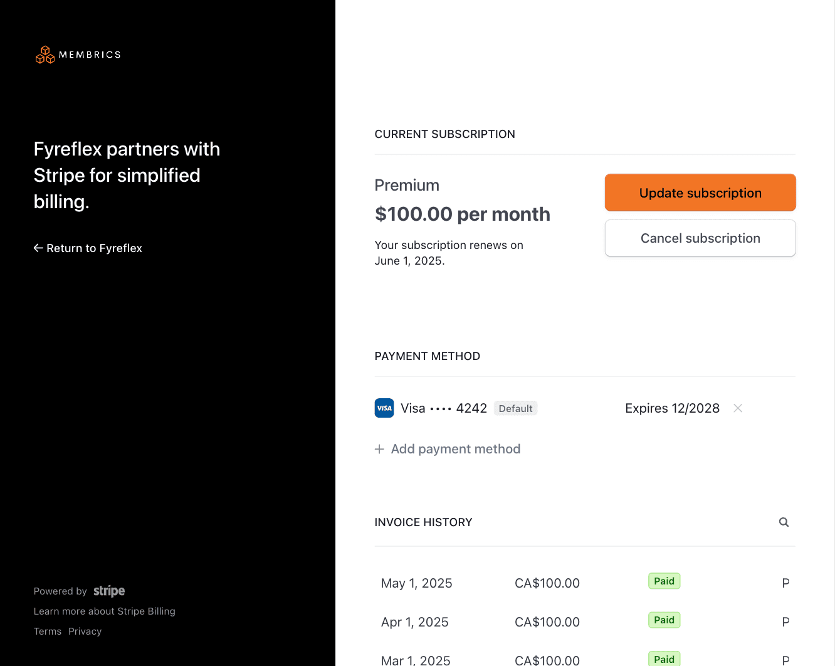Screen dimensions: 835x666
Task: Click the Membrics cube logo icon
Action: point(45,55)
